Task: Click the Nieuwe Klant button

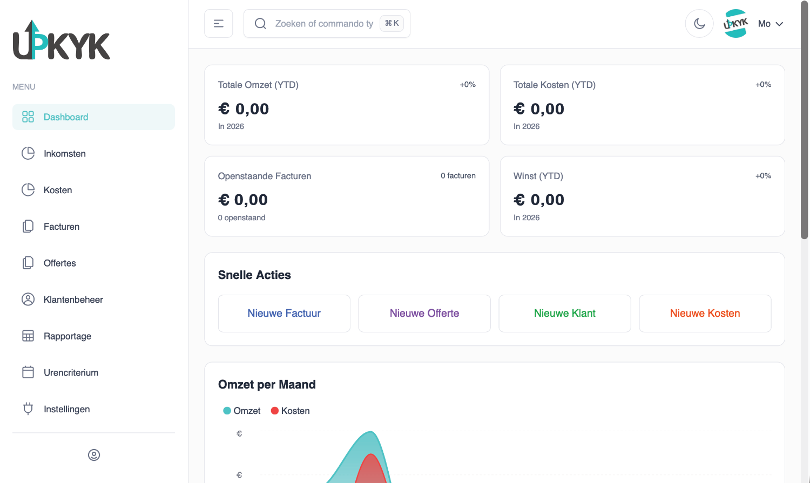Action: click(x=564, y=314)
